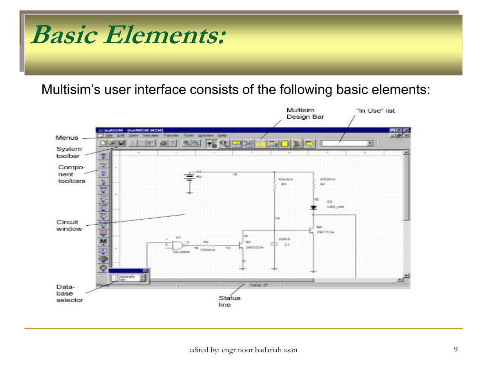Screen dimensions: 487x365
Task: Open the Tools menu
Action: click(188, 135)
